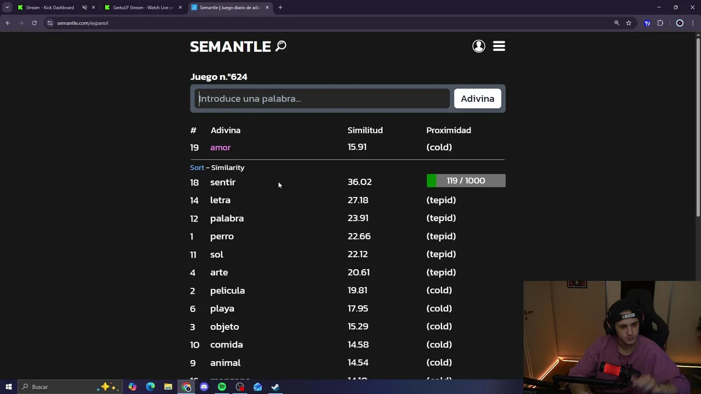Click the guess word 'objeto'
Viewport: 701px width, 394px height.
point(225,327)
